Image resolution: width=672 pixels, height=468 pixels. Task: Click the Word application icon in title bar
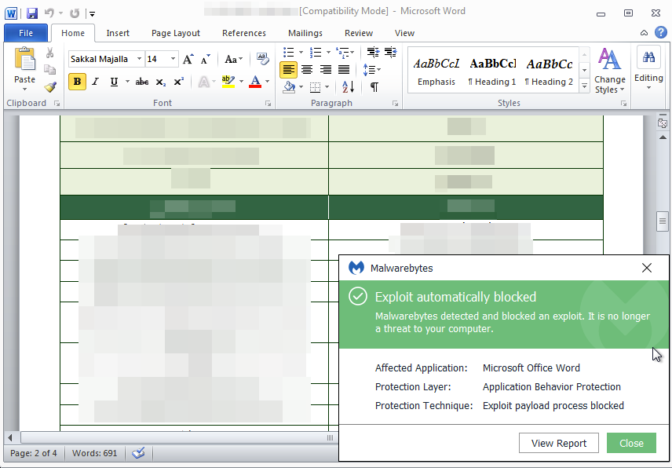coord(11,13)
